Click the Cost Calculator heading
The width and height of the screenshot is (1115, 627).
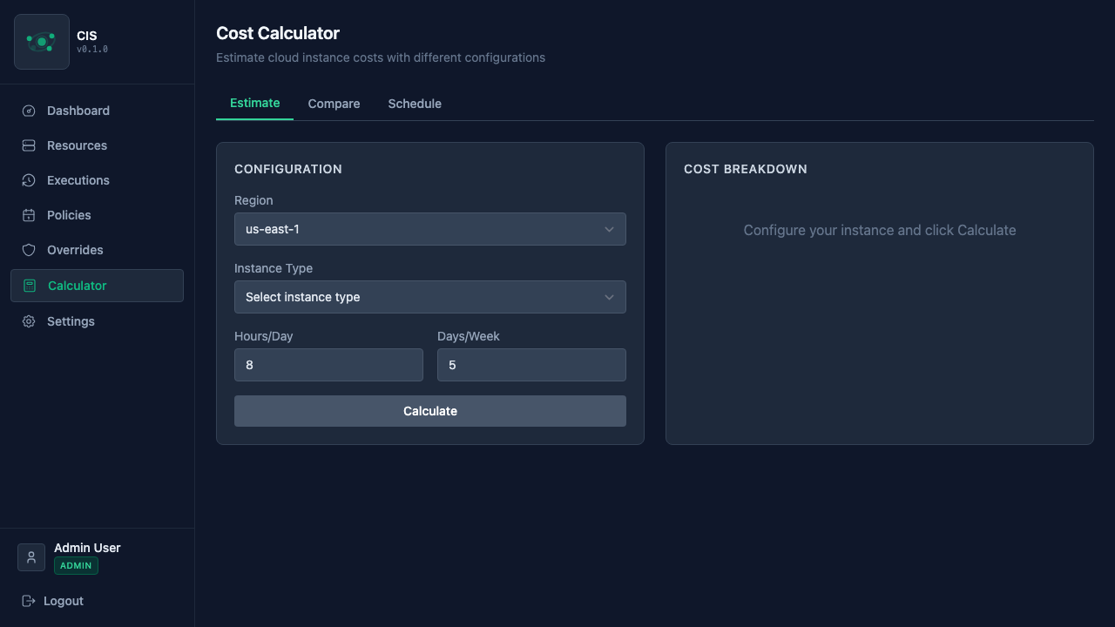[x=278, y=33]
